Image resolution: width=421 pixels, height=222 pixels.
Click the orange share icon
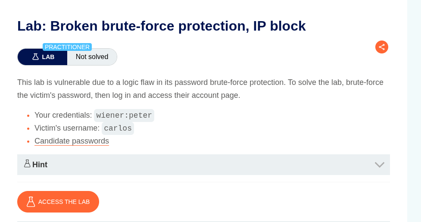381,47
